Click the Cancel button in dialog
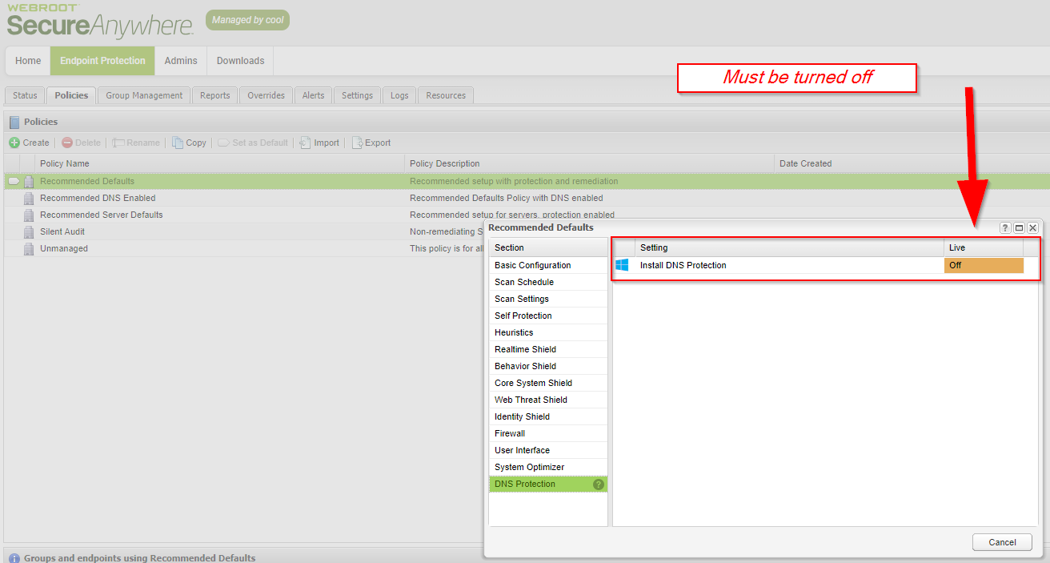 (x=1002, y=542)
